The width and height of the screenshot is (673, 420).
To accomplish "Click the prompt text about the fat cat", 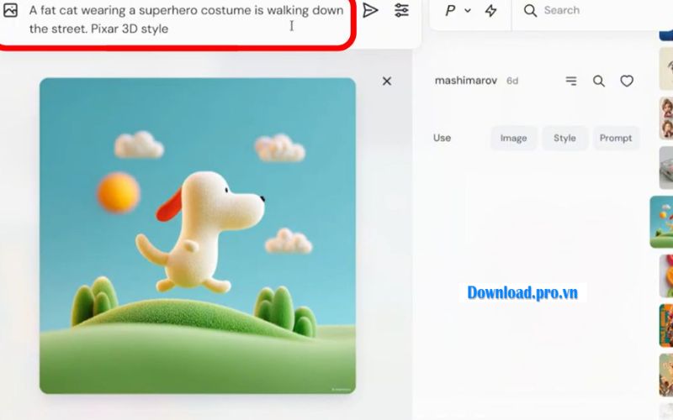I will coord(185,19).
